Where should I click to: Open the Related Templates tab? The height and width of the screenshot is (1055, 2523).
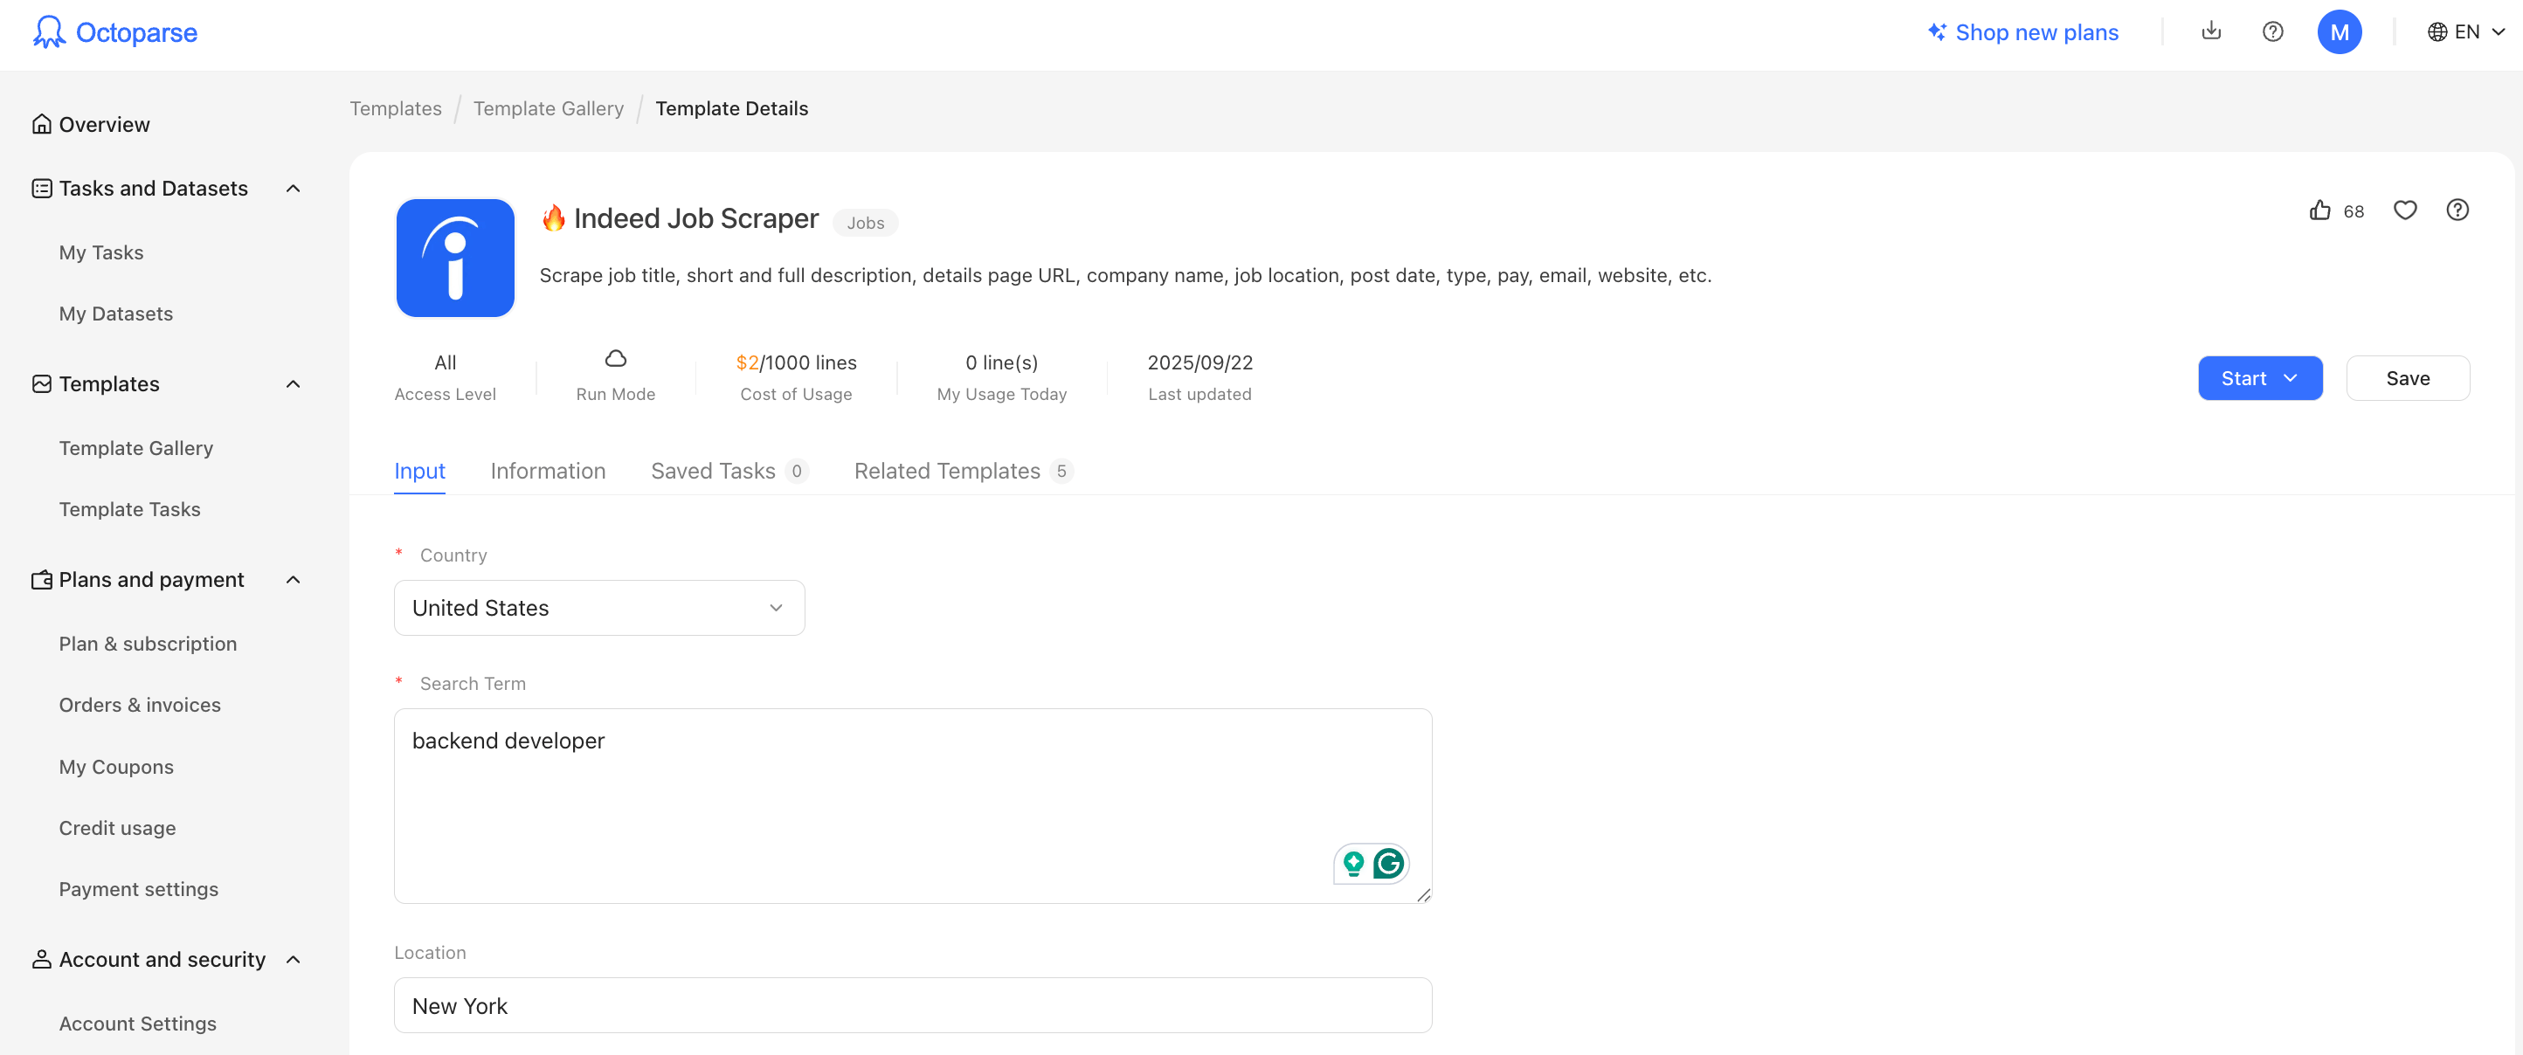[x=946, y=470]
